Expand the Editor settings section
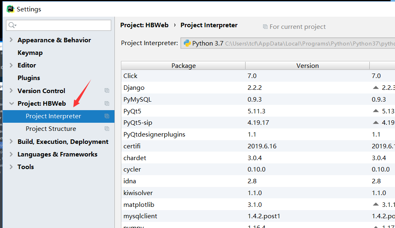Image resolution: width=395 pixels, height=228 pixels. (11, 65)
